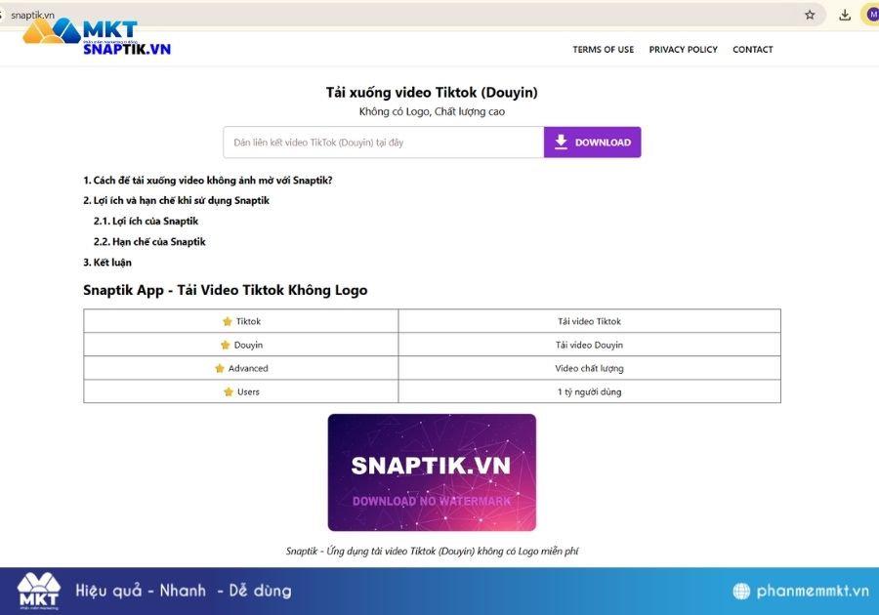Click the star icon beside Advanced row
Viewport: 879px width, 615px height.
coord(222,368)
